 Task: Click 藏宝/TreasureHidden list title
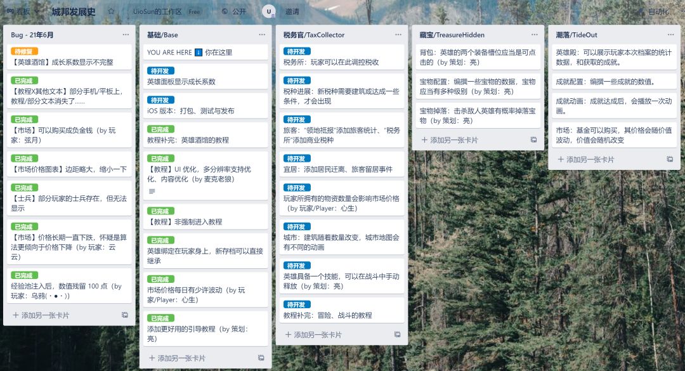pyautogui.click(x=452, y=35)
